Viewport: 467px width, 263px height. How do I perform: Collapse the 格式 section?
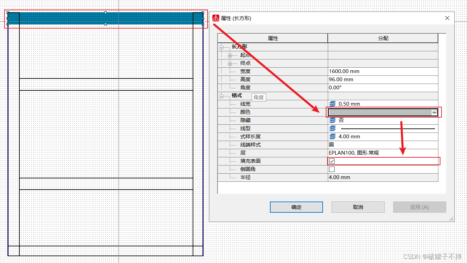(x=222, y=96)
